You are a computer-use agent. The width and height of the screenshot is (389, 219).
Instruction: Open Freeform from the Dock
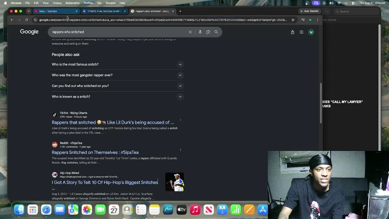pos(168,210)
